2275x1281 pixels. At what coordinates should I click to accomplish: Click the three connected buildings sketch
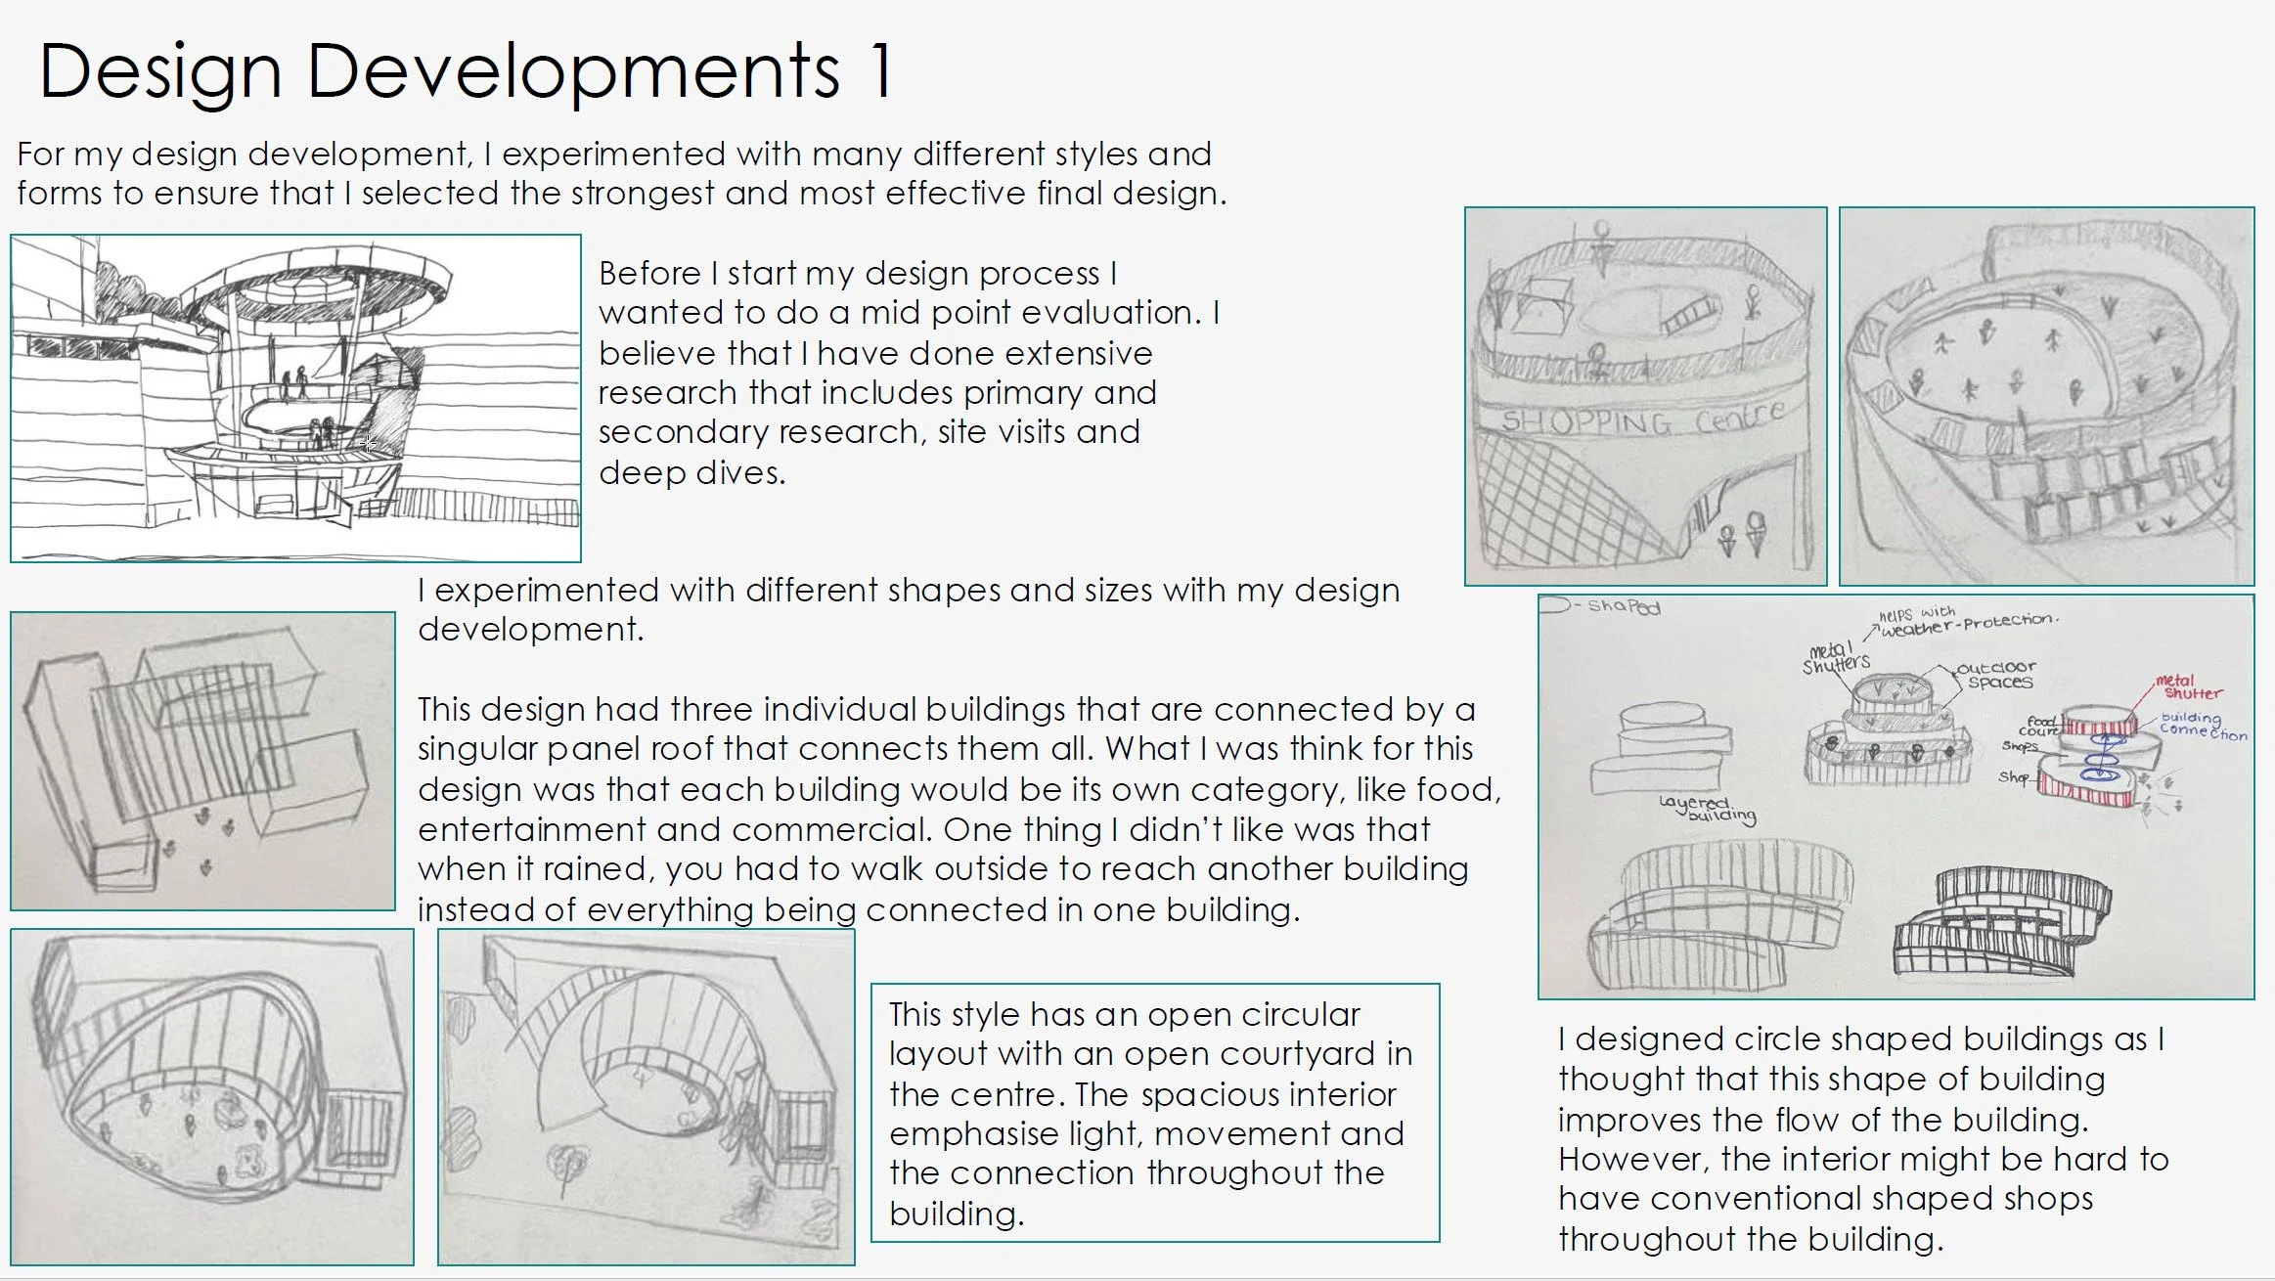(202, 761)
